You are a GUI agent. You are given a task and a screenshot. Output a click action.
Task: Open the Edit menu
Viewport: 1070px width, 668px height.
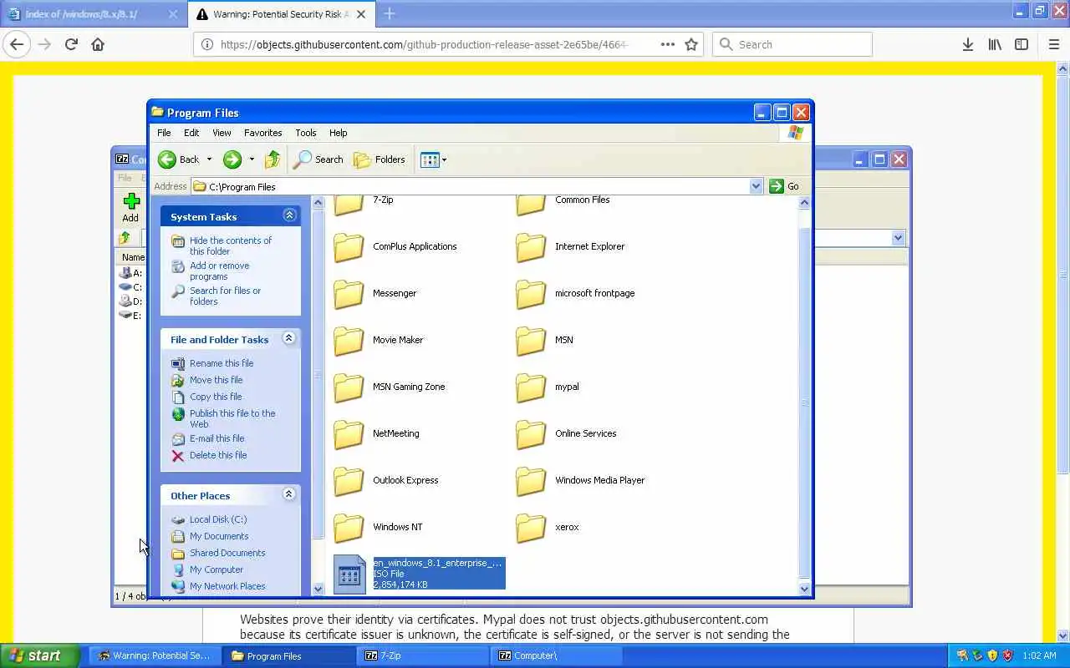pos(191,133)
